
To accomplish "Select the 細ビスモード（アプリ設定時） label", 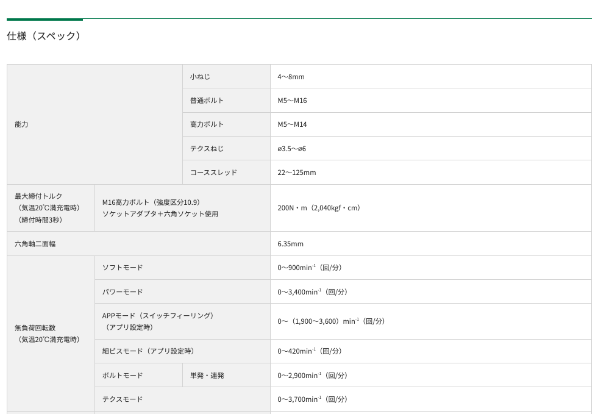I will click(x=148, y=351).
